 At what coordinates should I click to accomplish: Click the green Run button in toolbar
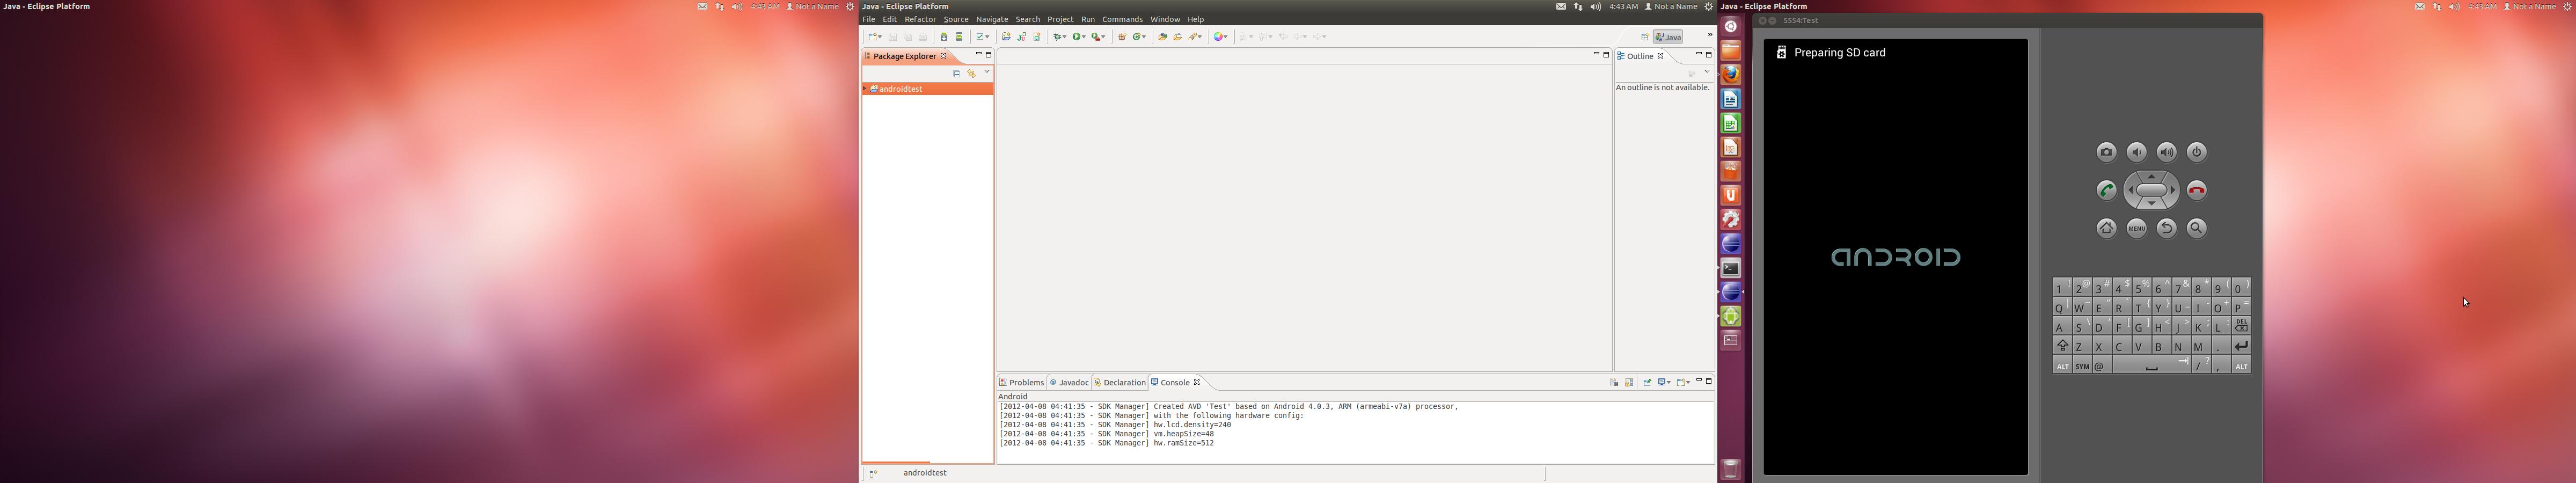(1077, 37)
